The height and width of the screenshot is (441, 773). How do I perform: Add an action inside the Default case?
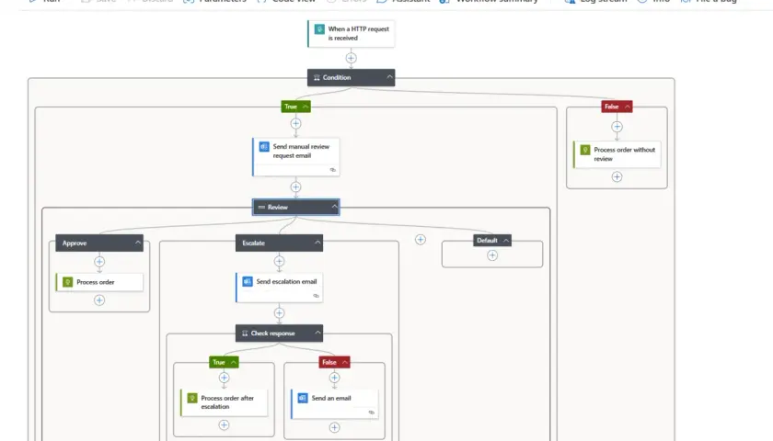tap(492, 255)
